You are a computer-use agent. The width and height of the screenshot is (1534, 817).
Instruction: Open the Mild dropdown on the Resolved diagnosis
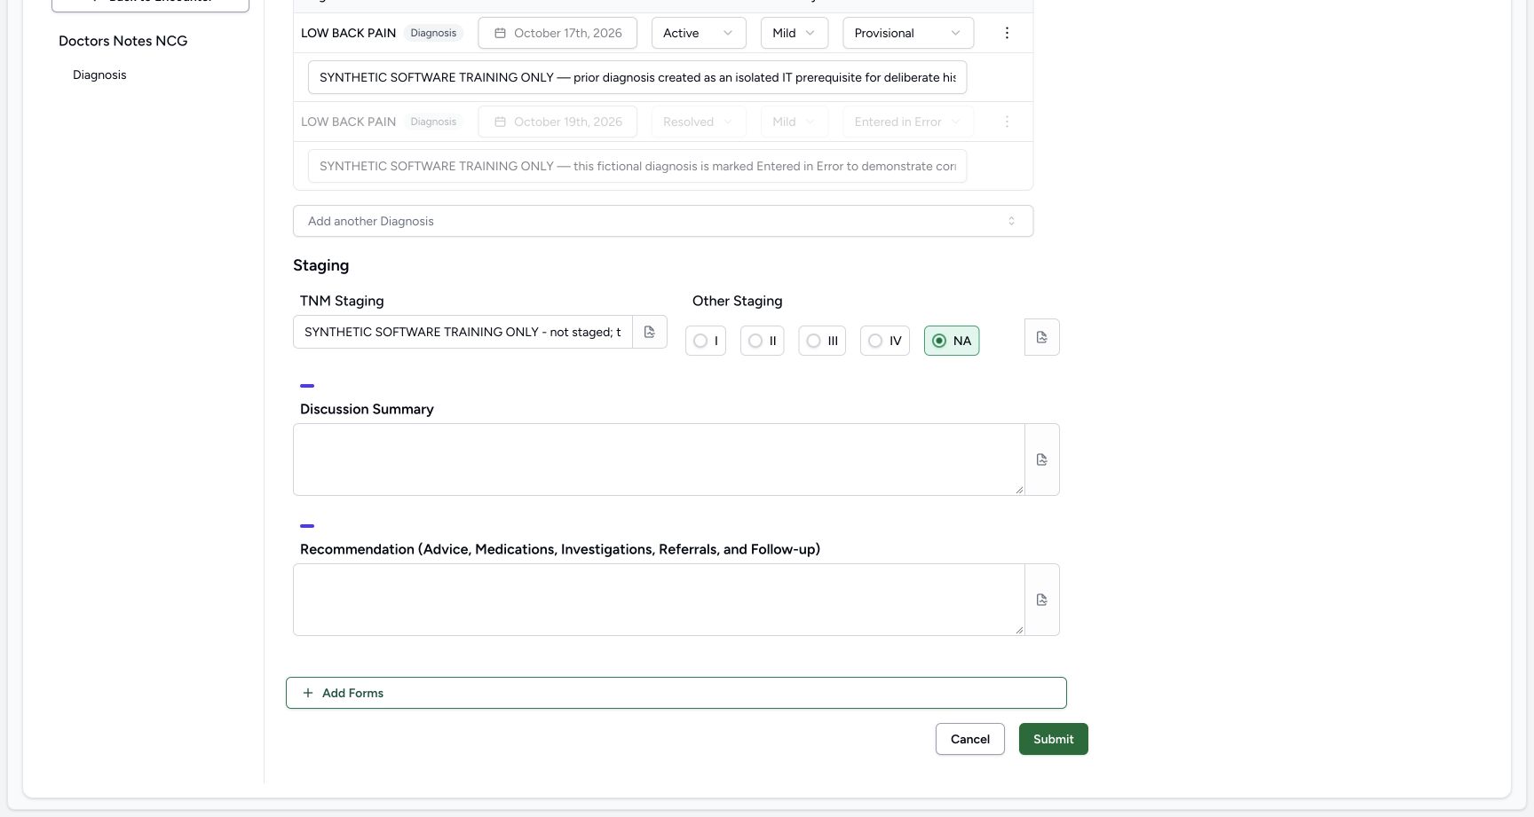tap(795, 122)
